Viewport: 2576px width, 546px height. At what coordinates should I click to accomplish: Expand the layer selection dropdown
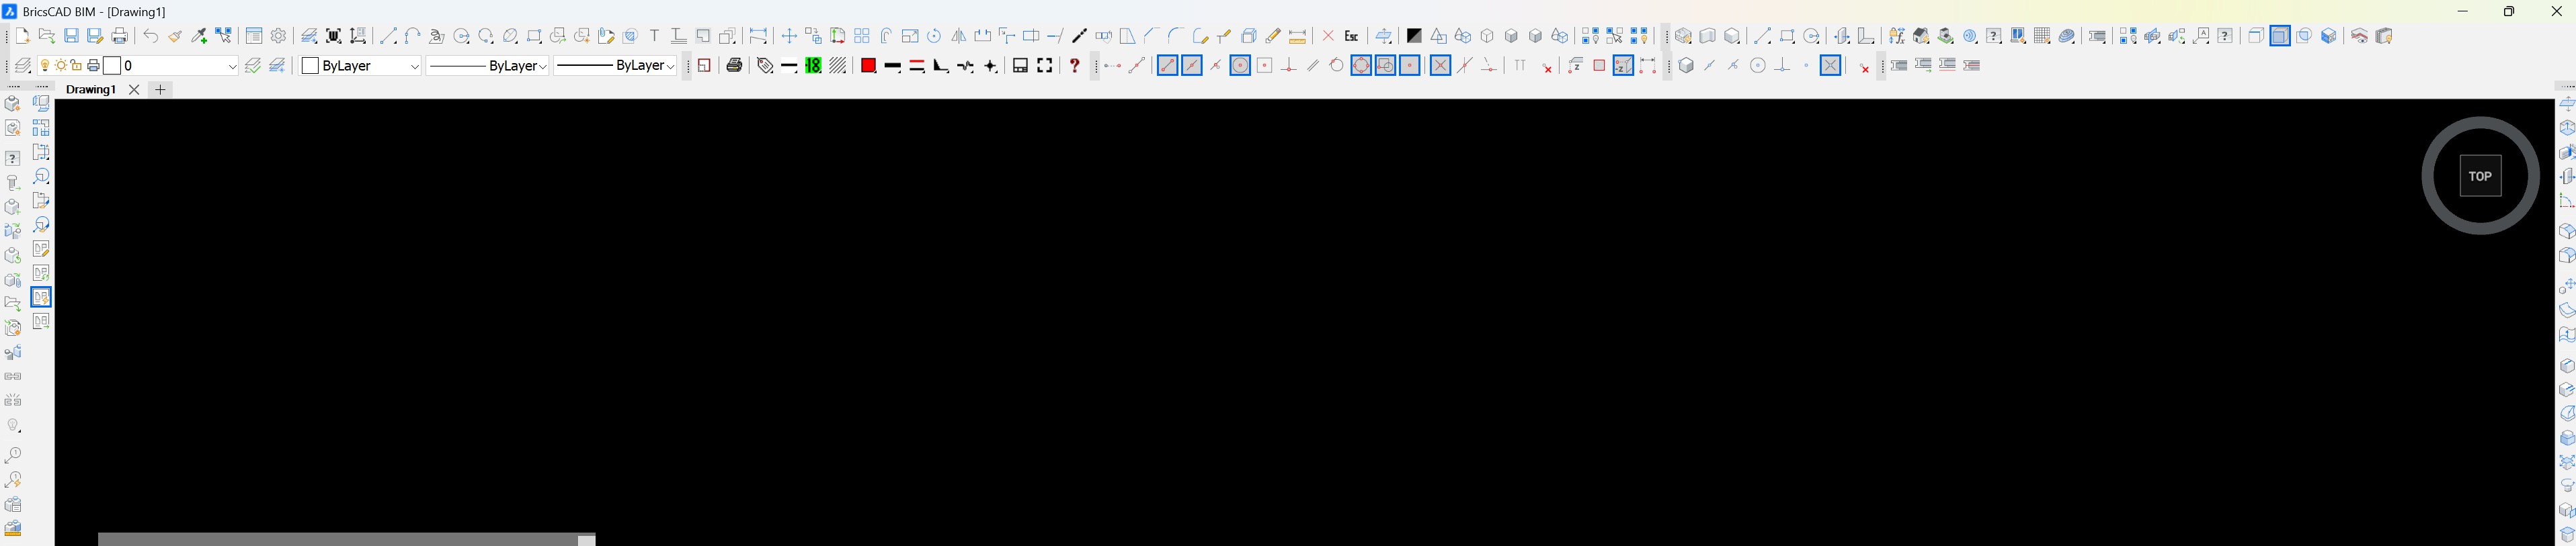pyautogui.click(x=232, y=67)
